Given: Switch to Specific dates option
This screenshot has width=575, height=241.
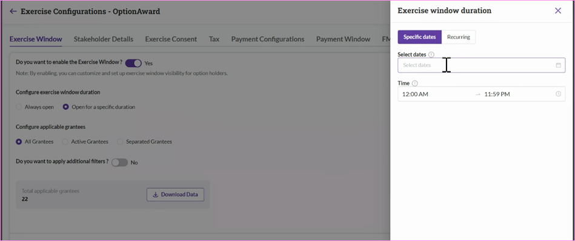Looking at the screenshot, I should coord(419,37).
